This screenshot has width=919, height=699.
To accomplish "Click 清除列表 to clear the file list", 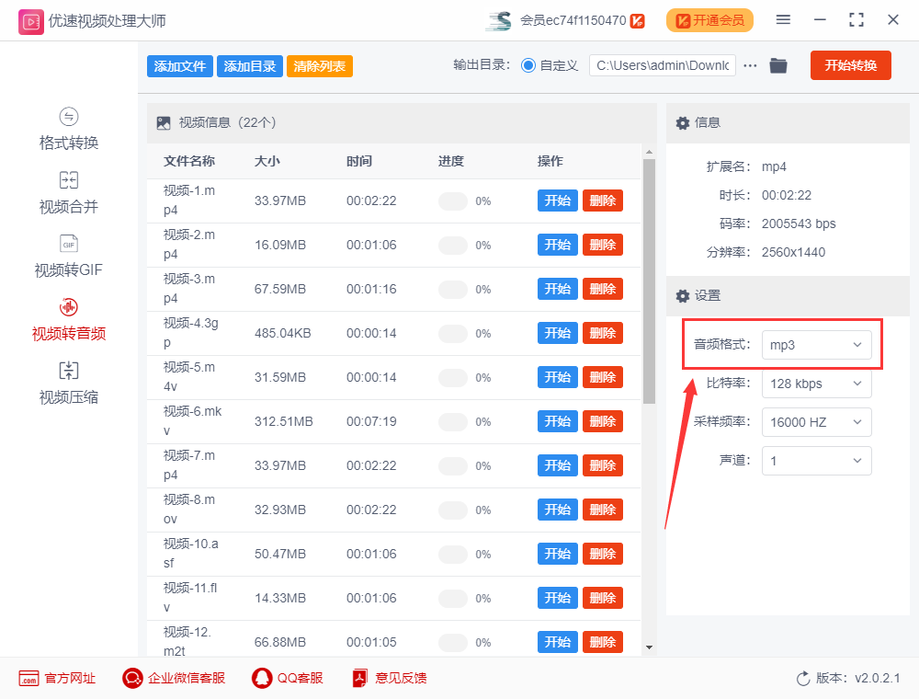I will (319, 65).
